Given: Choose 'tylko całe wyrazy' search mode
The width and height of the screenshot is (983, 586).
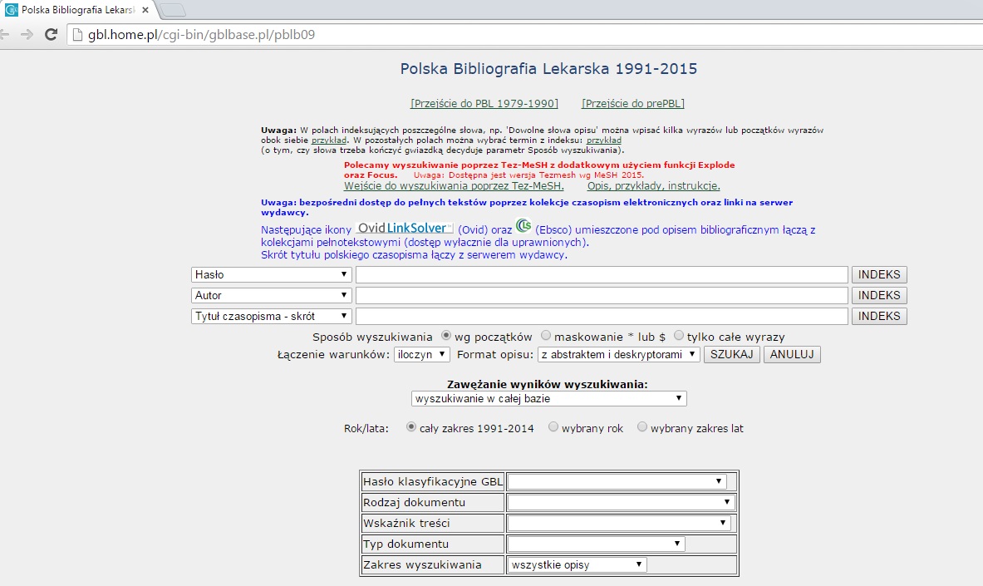Looking at the screenshot, I should tap(678, 336).
